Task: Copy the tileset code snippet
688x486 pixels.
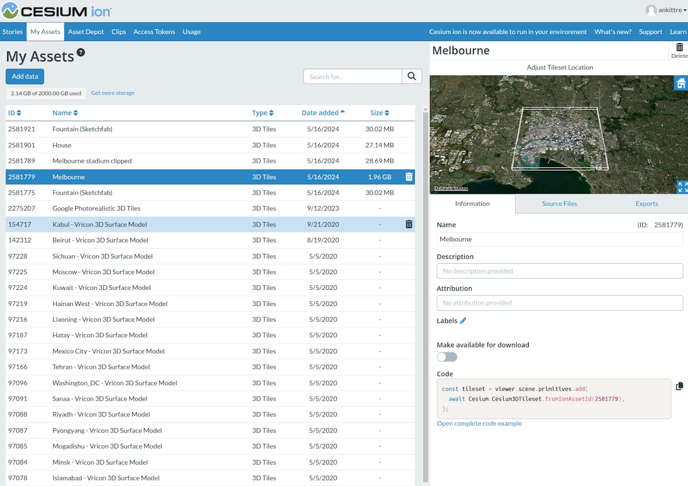Action: [679, 386]
